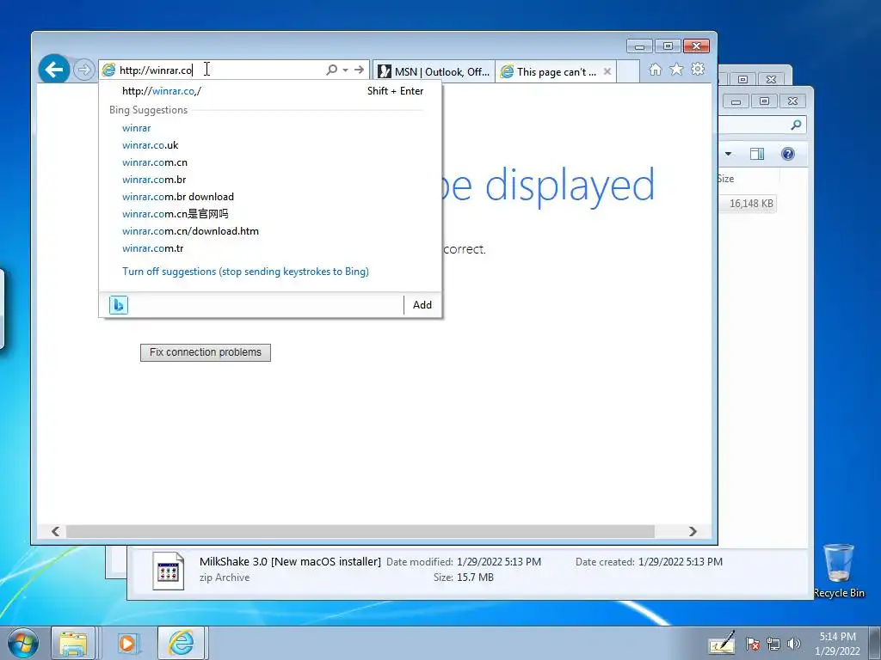Close the This page can't tab
Viewport: 881px width, 660px height.
(x=607, y=71)
